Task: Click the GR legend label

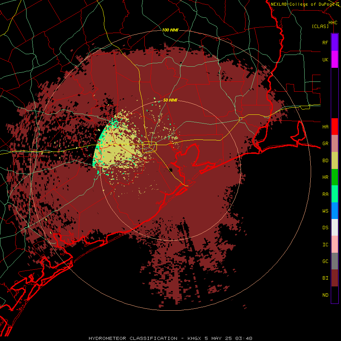Action: coord(325,144)
